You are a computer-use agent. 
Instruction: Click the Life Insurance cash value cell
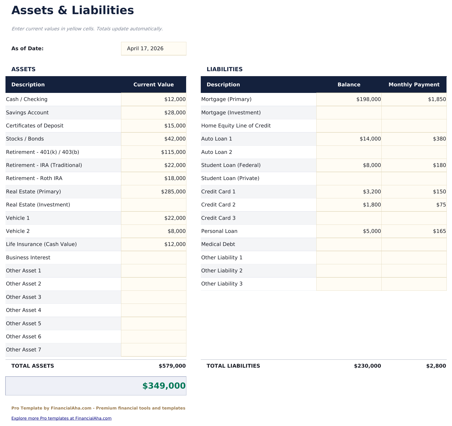click(x=153, y=244)
